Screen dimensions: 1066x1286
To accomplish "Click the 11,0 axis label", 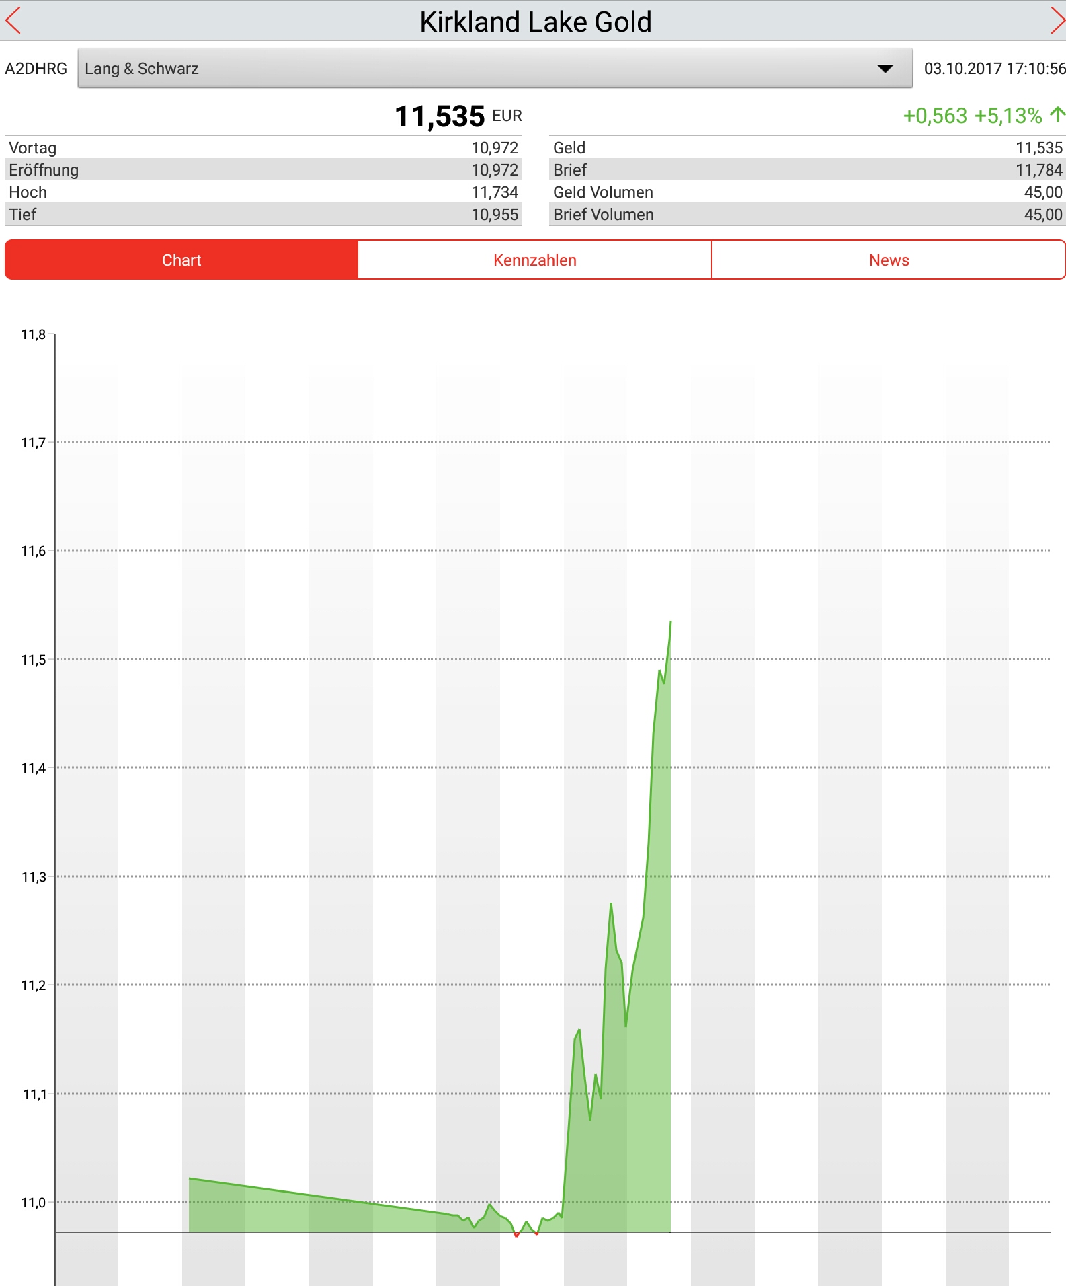I will (x=34, y=1203).
